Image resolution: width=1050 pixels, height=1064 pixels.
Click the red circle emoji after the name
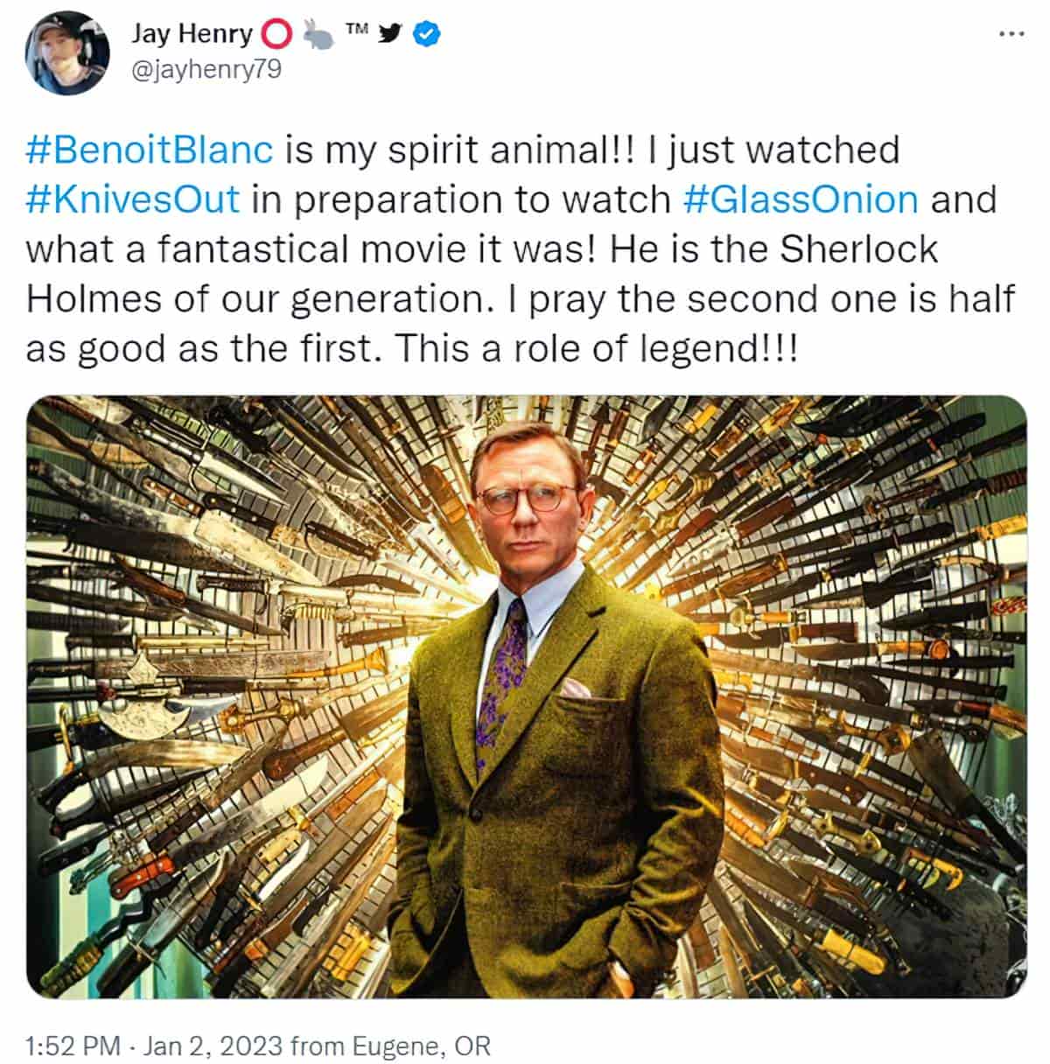pos(276,34)
